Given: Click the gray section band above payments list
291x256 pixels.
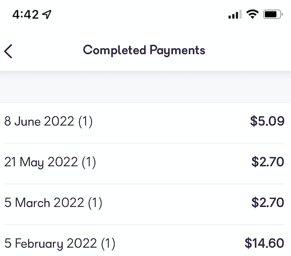Looking at the screenshot, I should [x=145, y=86].
